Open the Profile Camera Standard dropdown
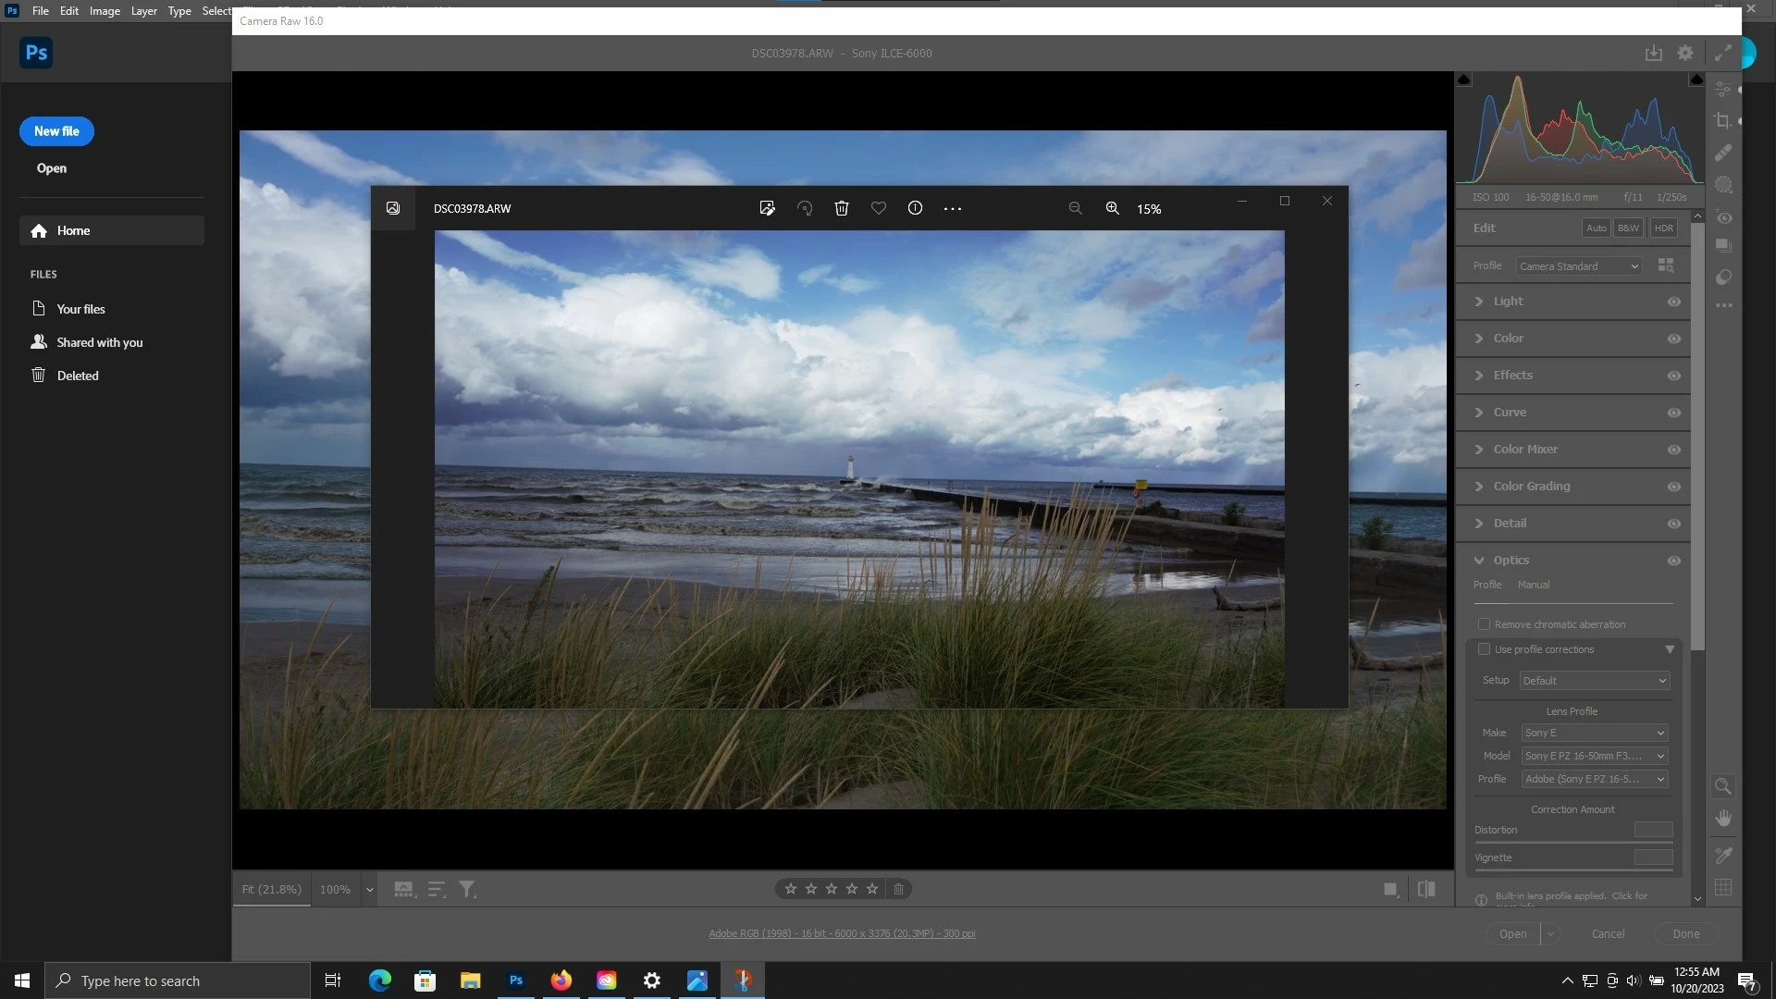This screenshot has height=999, width=1776. (1579, 266)
